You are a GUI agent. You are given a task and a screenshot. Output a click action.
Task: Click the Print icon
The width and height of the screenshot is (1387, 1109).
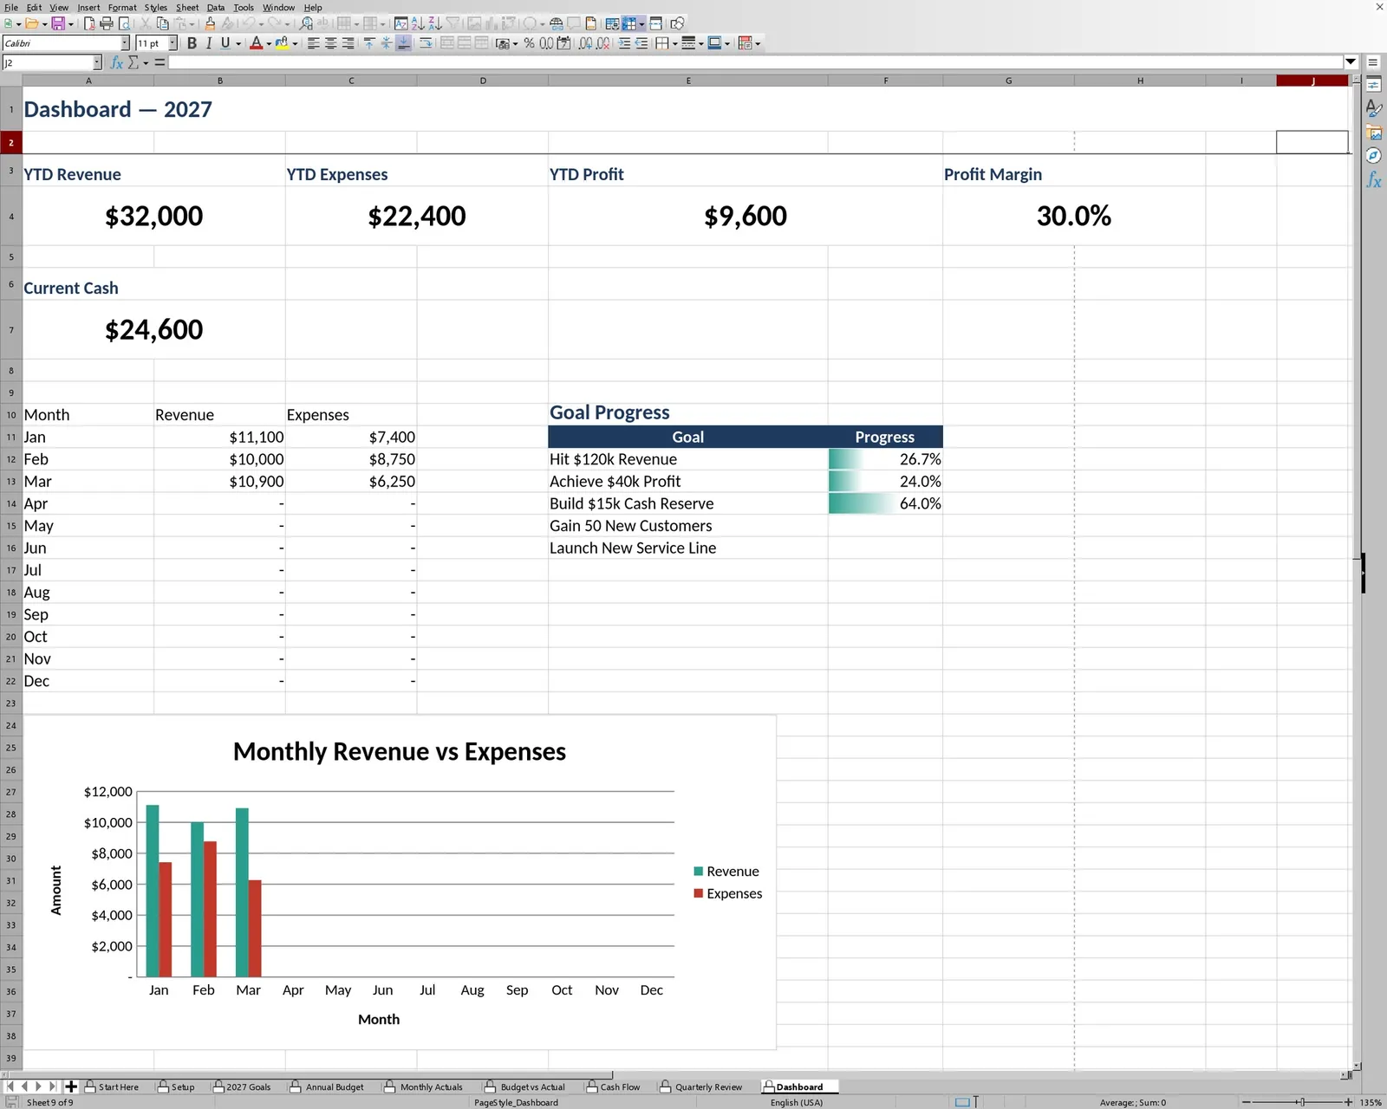(107, 23)
